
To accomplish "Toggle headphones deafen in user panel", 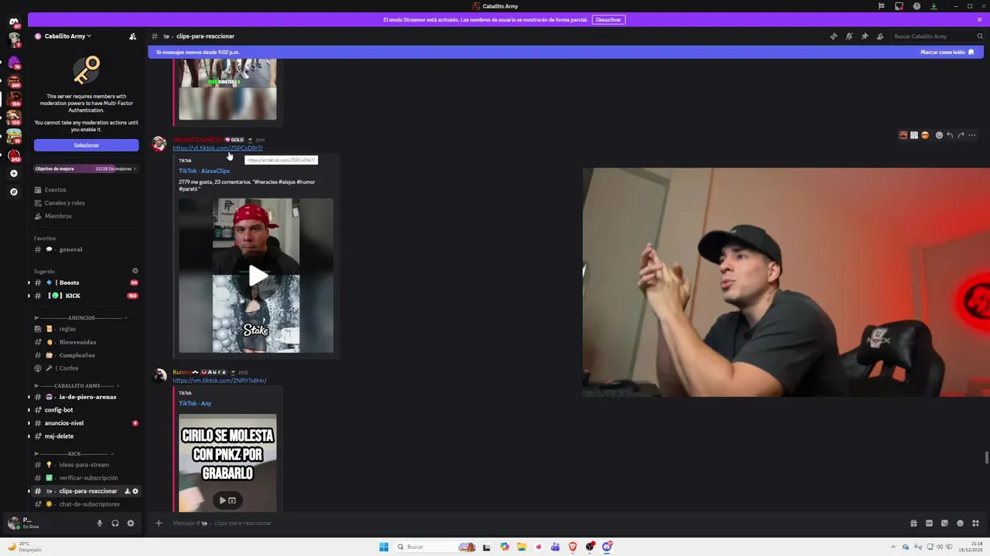I will [x=115, y=524].
